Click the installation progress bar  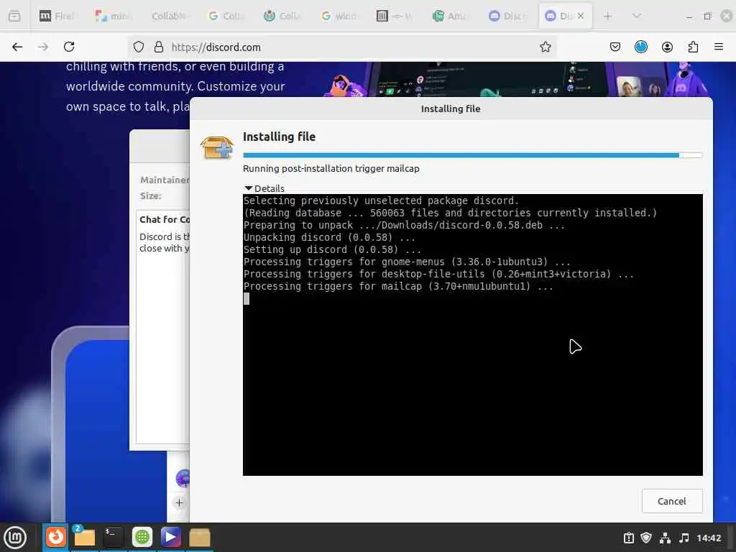click(472, 155)
